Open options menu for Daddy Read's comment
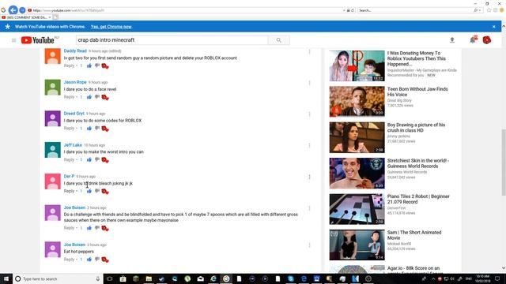506x284 pixels. [x=309, y=51]
